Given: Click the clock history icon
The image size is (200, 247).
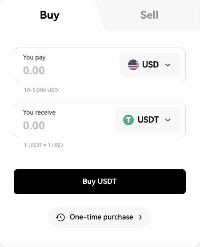Looking at the screenshot, I should (x=60, y=217).
